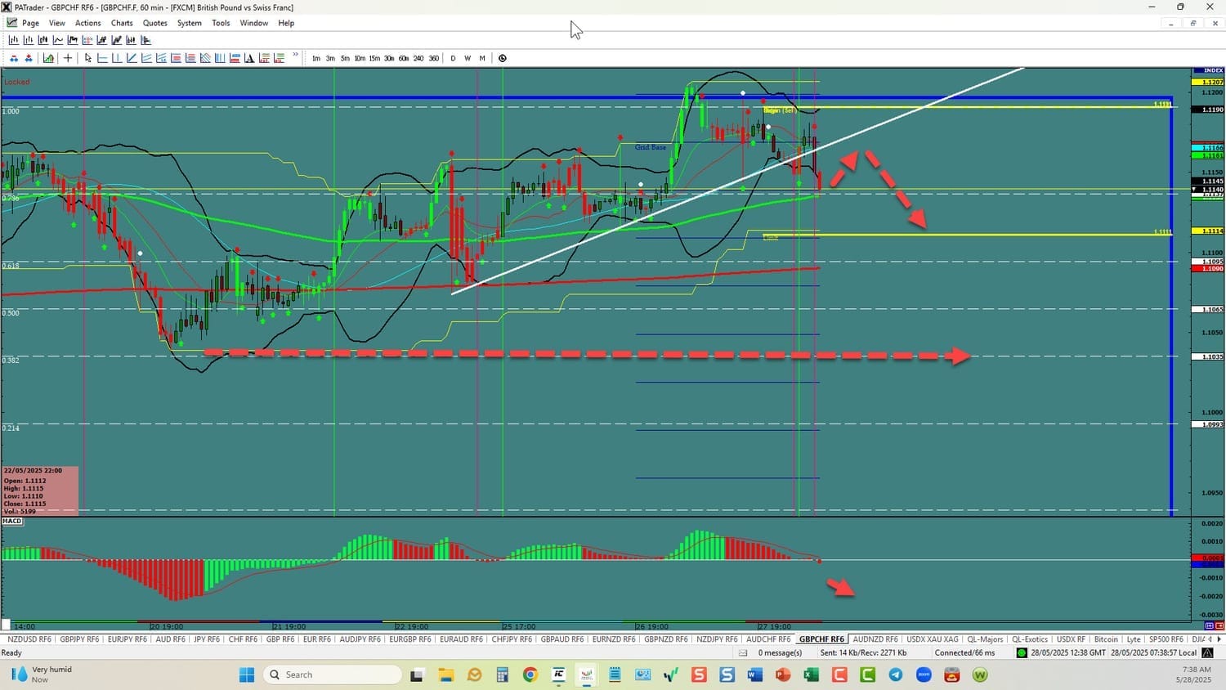Select the diagonal hatched channel drawing tool
1226x690 pixels.
tap(205, 58)
